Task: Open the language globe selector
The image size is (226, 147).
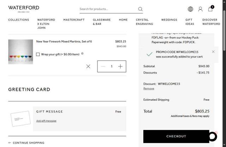Action: (x=190, y=9)
